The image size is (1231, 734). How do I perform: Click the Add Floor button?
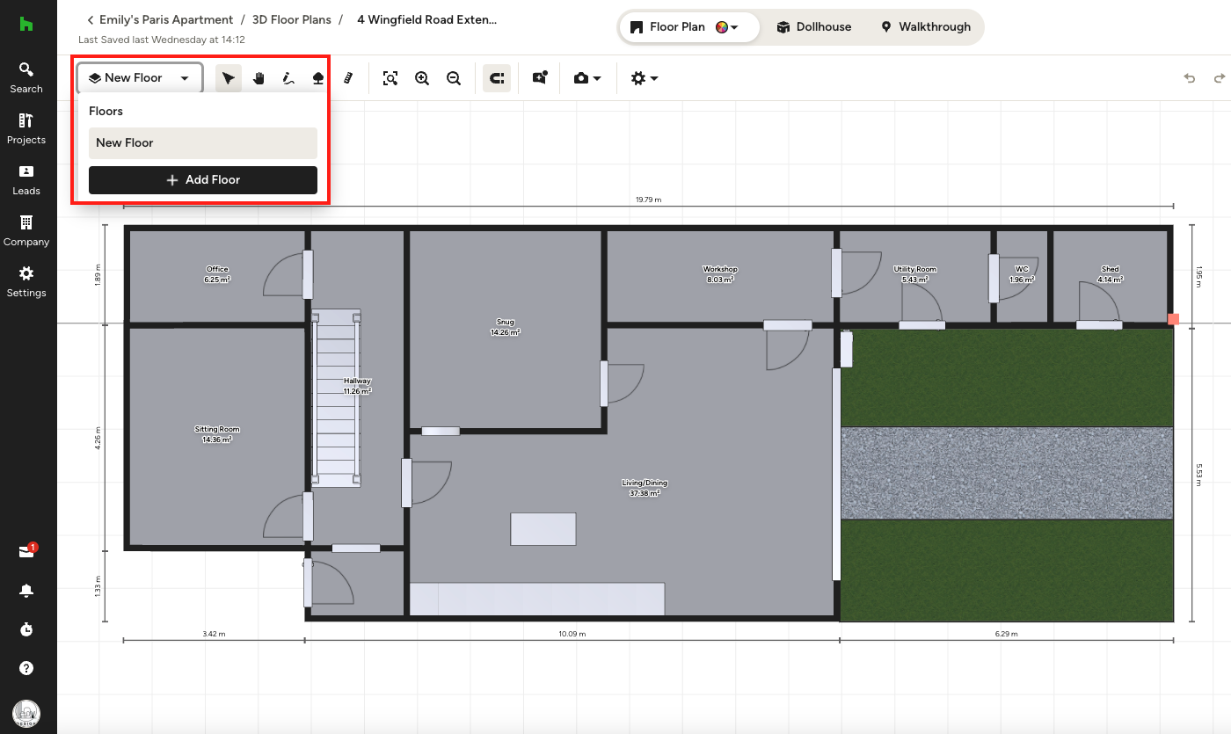pyautogui.click(x=203, y=180)
